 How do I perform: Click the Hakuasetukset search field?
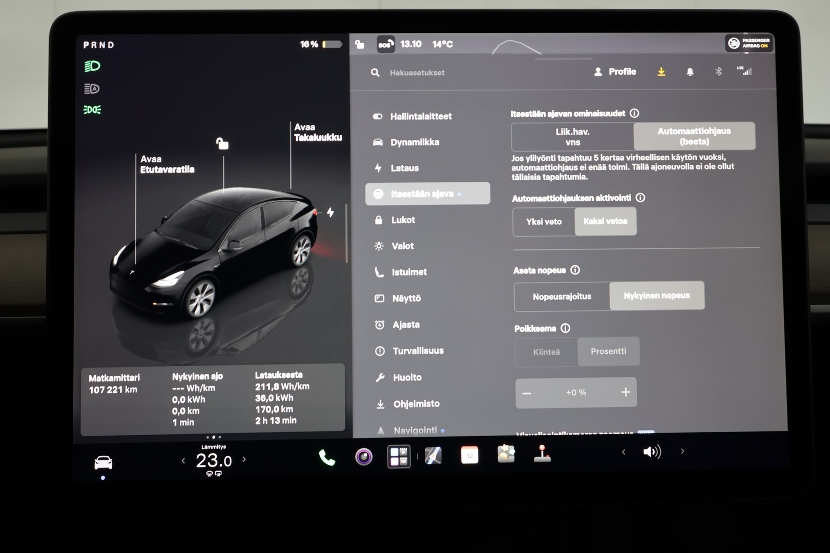click(417, 73)
